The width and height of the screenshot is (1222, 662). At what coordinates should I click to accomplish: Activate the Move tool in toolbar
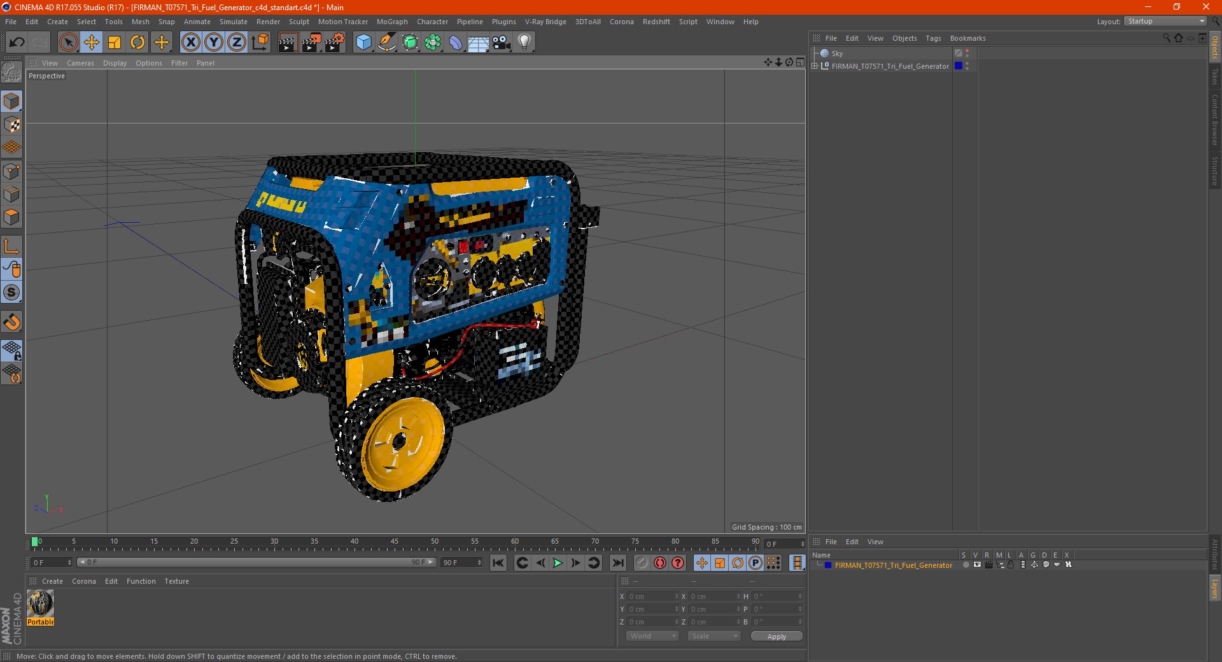tap(91, 43)
